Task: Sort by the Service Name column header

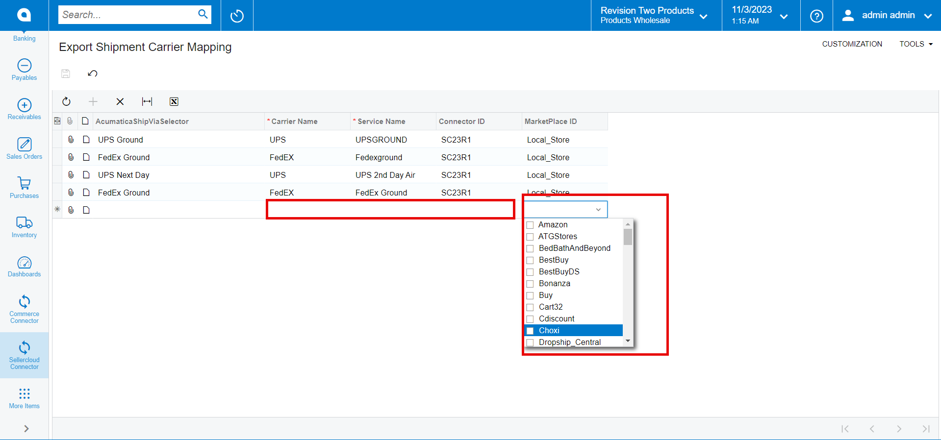Action: [x=393, y=122]
